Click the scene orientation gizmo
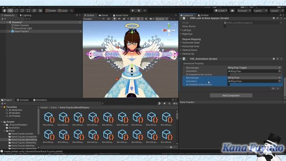Screen dimensions: 286x161 (x=169, y=30)
